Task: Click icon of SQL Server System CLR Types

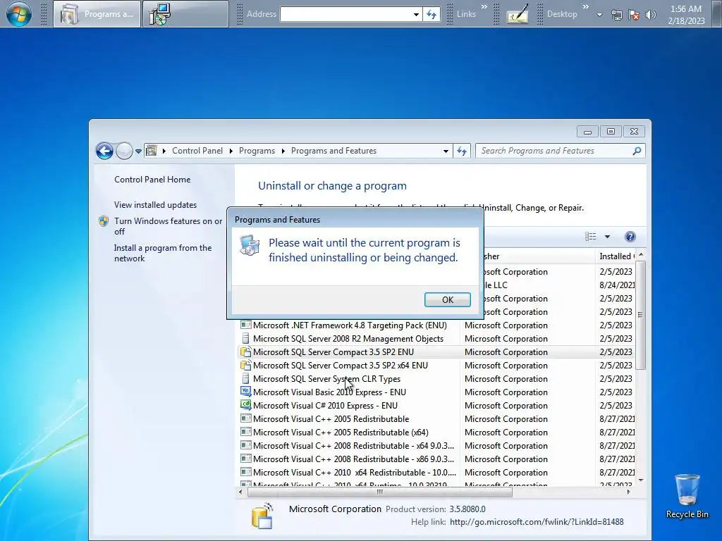Action: point(246,378)
